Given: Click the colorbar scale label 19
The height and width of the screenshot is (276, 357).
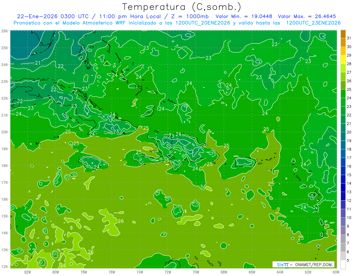Looking at the screenshot, I should [x=349, y=141].
